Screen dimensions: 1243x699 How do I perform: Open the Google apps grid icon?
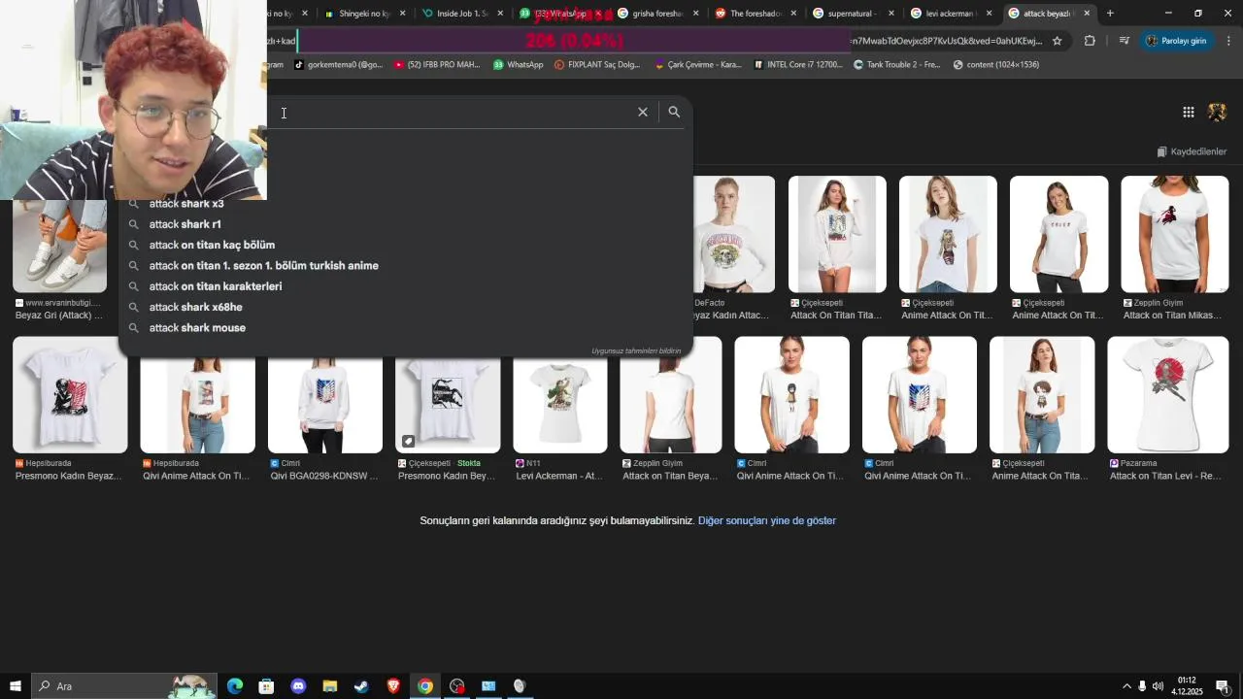(x=1189, y=112)
